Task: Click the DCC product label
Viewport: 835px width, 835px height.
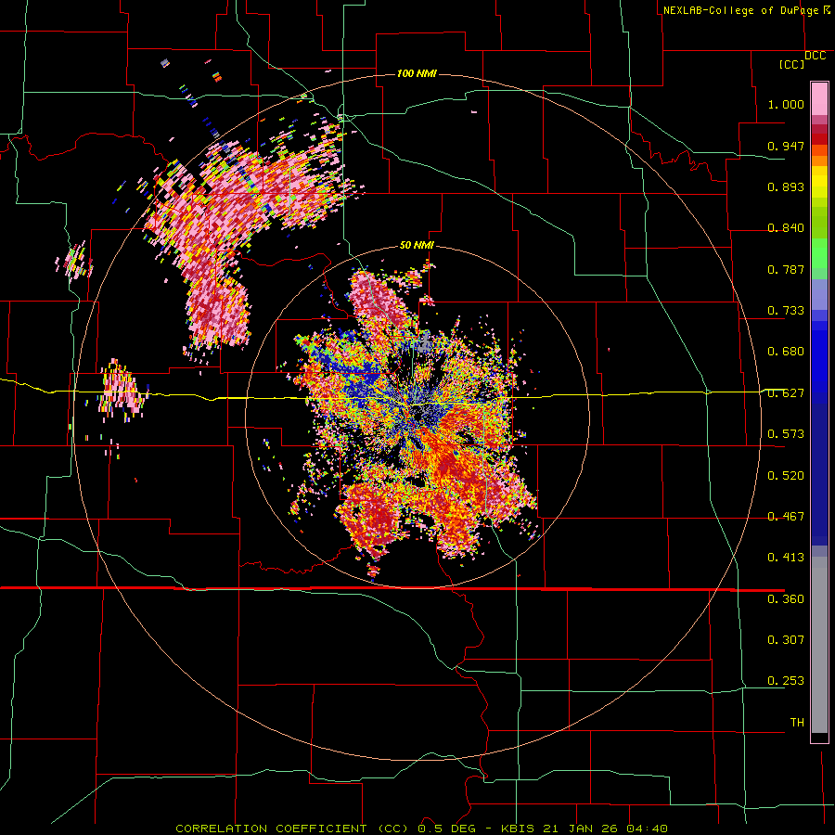Action: (816, 56)
